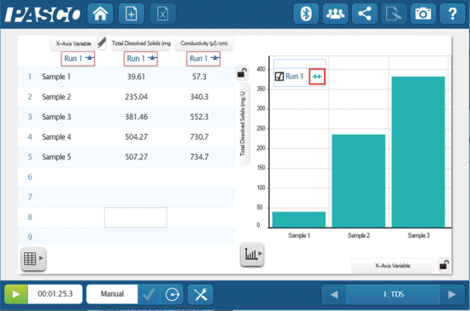Open Run 1 selector under Conductivity column
Viewport: 470px width, 311px height.
[203, 59]
